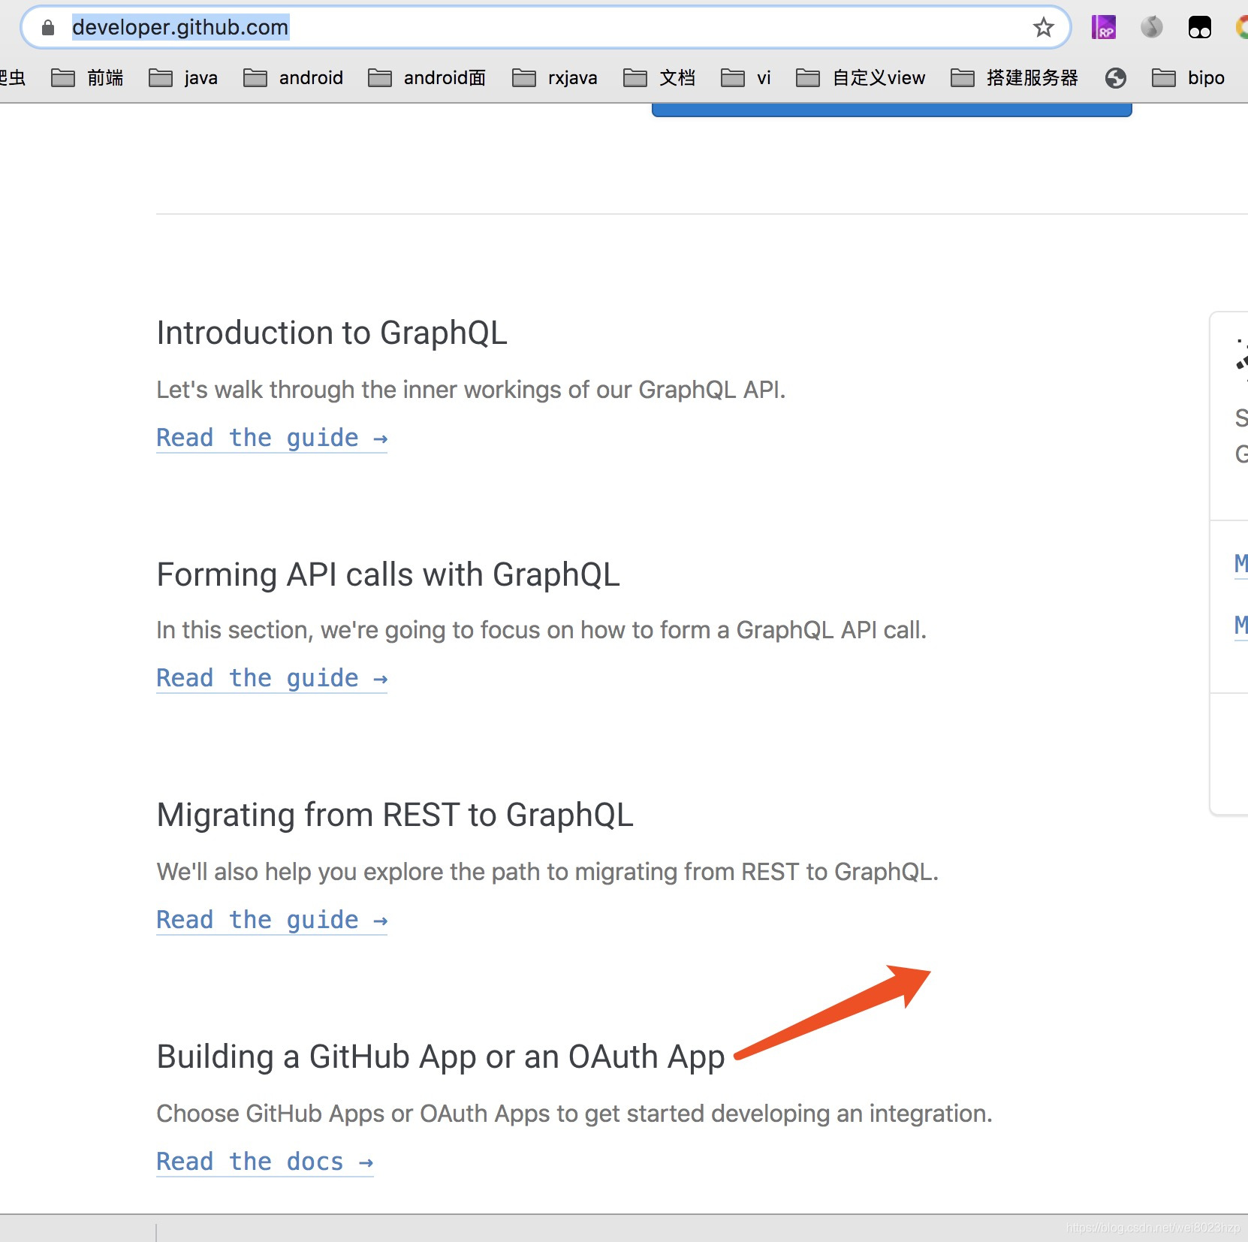Click the Introduction to GraphQL heading

(x=332, y=333)
